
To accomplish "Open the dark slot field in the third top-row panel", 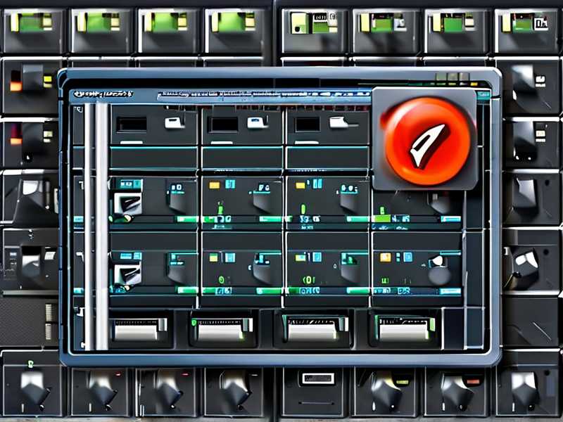I will [x=308, y=124].
